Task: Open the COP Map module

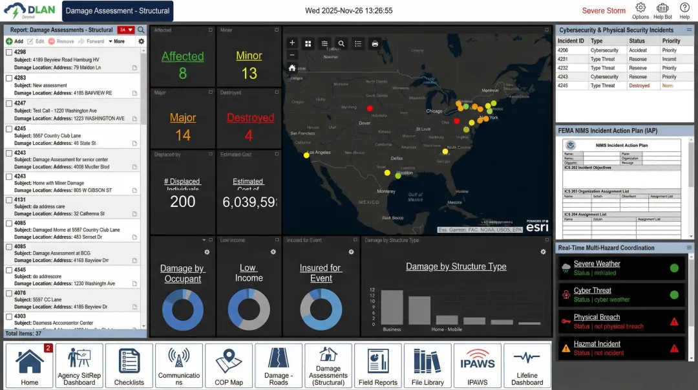Action: (x=229, y=365)
